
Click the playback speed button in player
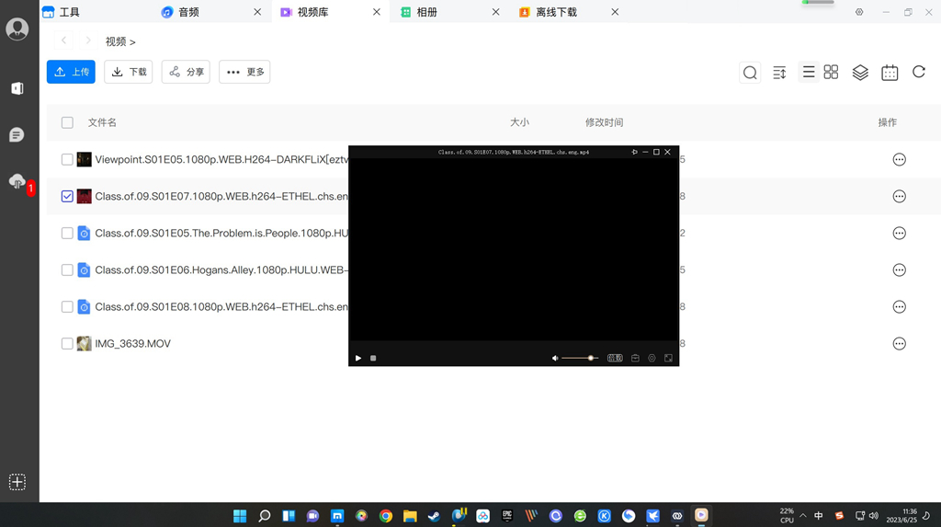point(615,358)
